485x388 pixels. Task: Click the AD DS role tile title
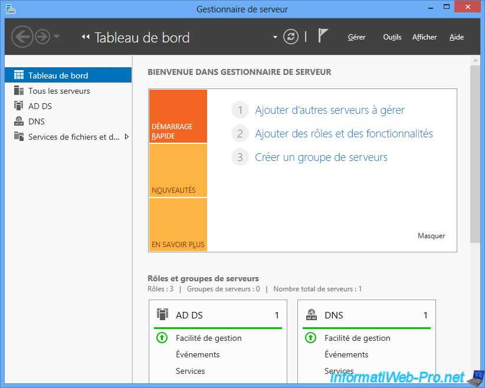point(189,315)
